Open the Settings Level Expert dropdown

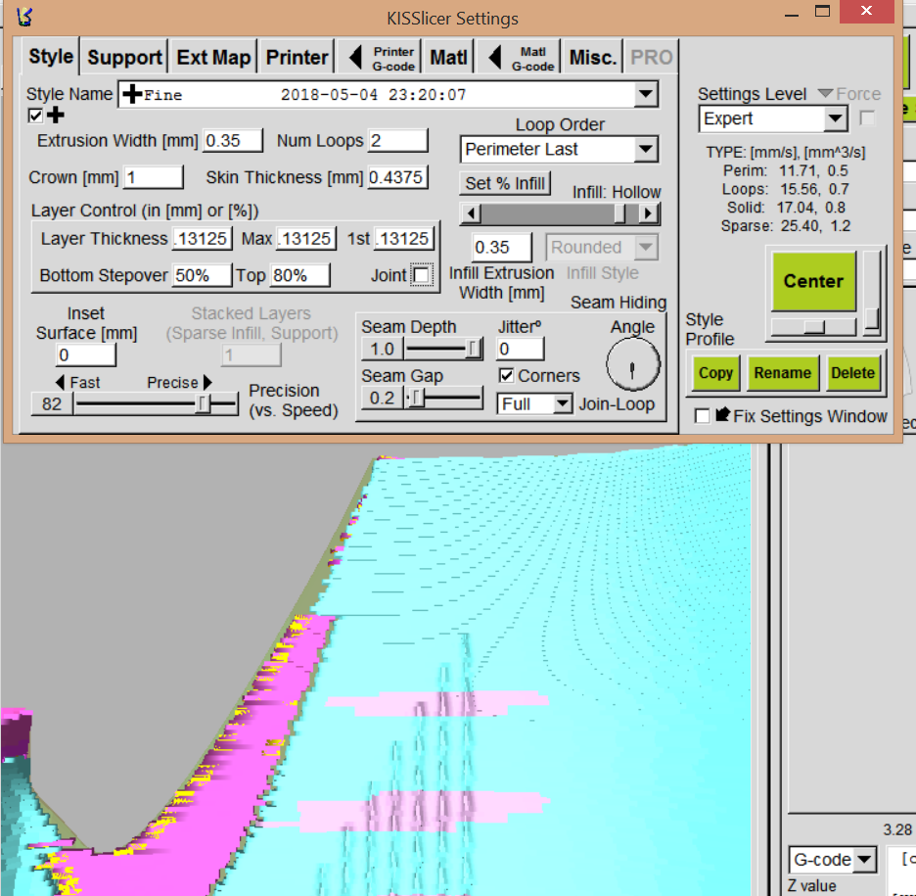tap(836, 119)
